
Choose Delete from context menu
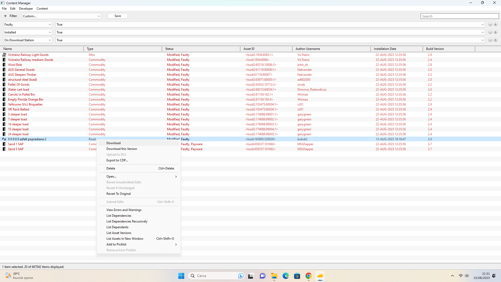139,168
